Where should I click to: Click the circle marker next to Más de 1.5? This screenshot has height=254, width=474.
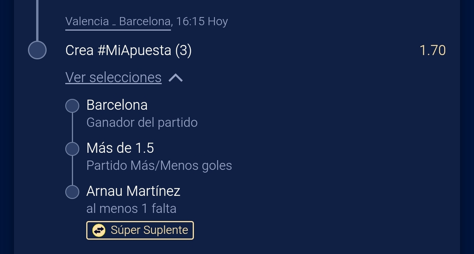coord(72,149)
